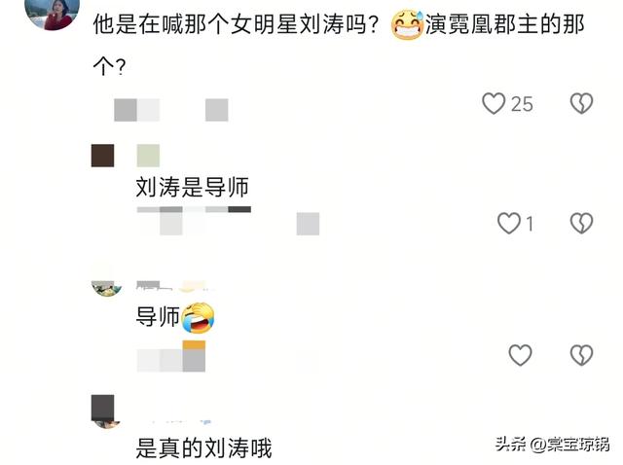Like the top comment with 25 likes
Image resolution: width=623 pixels, height=465 pixels.
pos(494,103)
